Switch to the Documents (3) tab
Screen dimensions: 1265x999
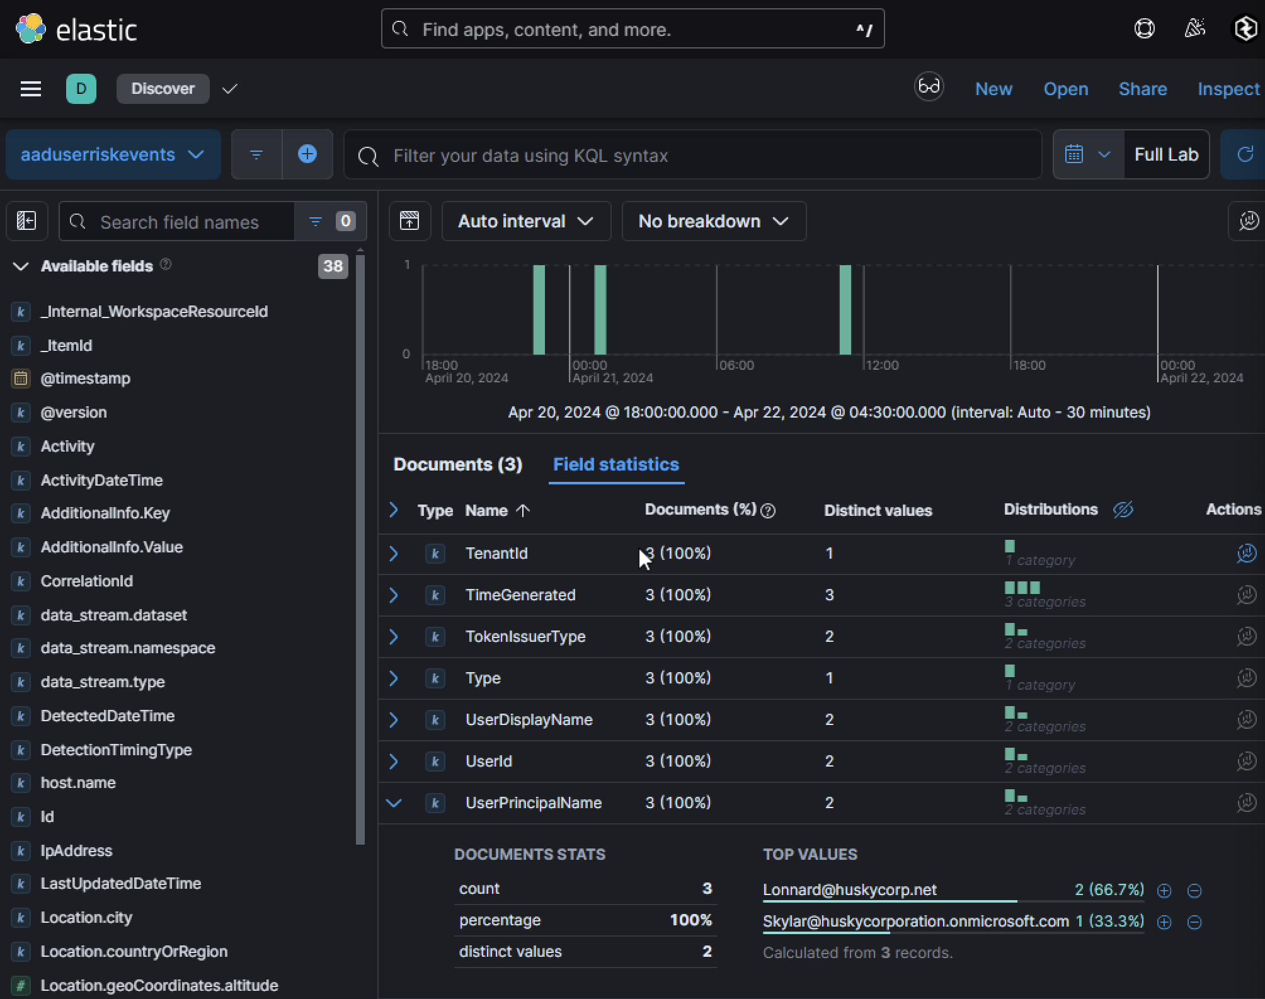click(457, 465)
